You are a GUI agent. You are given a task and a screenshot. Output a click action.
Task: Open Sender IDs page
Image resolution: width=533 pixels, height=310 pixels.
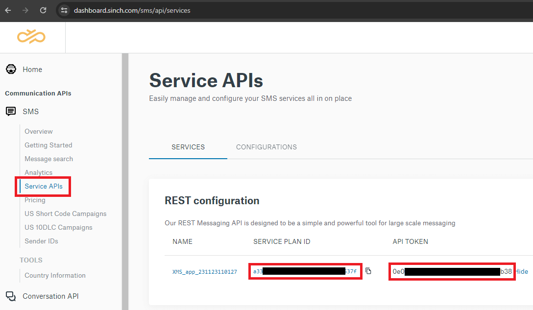41,241
